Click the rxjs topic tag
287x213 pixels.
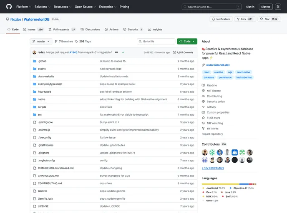(230, 72)
